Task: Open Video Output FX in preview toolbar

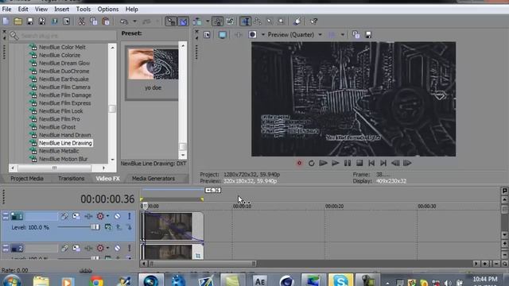Action: [x=238, y=35]
